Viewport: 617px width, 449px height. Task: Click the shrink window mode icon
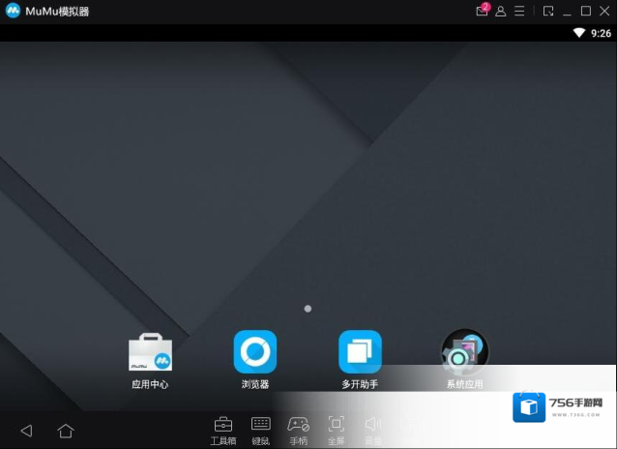548,11
